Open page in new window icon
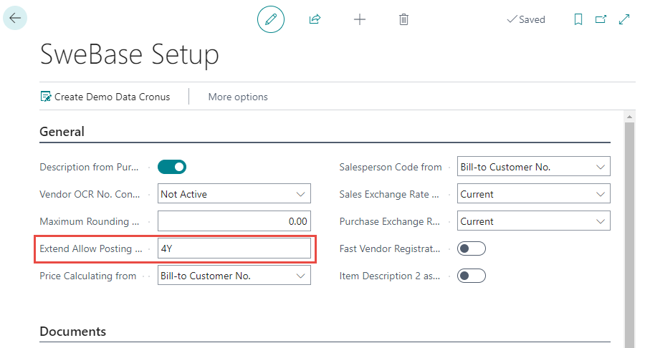This screenshot has width=645, height=348. (601, 19)
